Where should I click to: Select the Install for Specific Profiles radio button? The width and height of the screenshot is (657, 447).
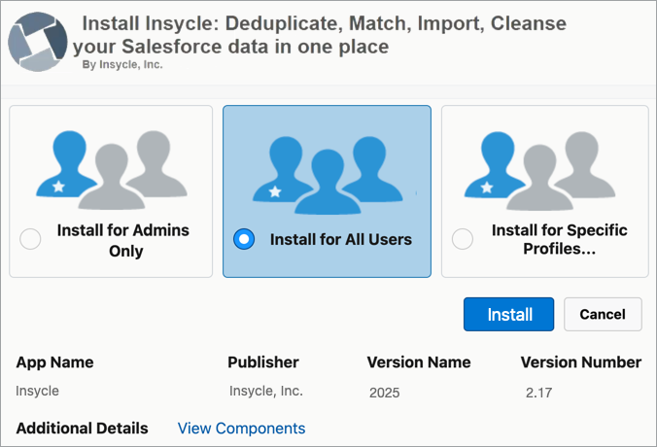coord(463,239)
